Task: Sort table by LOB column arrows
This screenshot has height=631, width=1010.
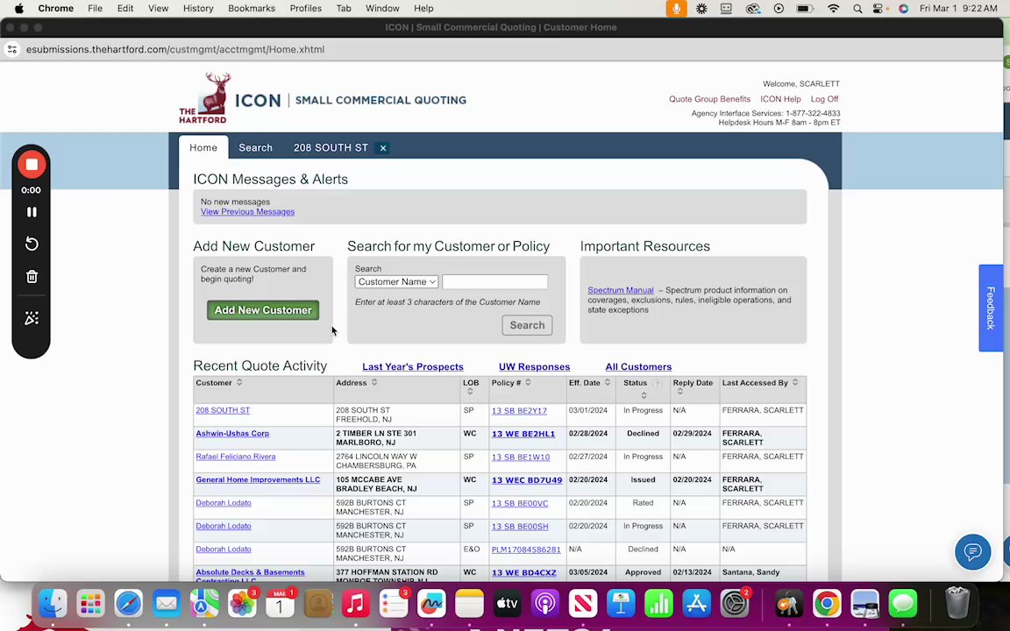Action: [470, 392]
